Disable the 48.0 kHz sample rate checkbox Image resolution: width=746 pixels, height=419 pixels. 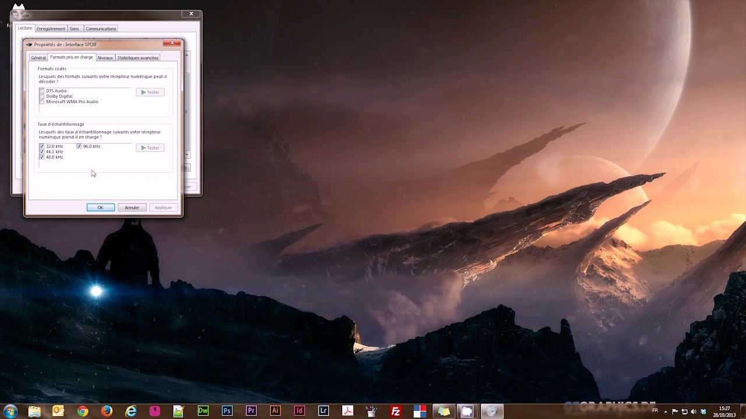click(x=42, y=157)
